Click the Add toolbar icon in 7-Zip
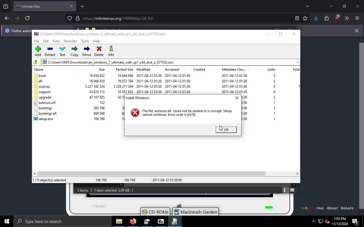The height and width of the screenshot is (227, 364). pyautogui.click(x=38, y=51)
